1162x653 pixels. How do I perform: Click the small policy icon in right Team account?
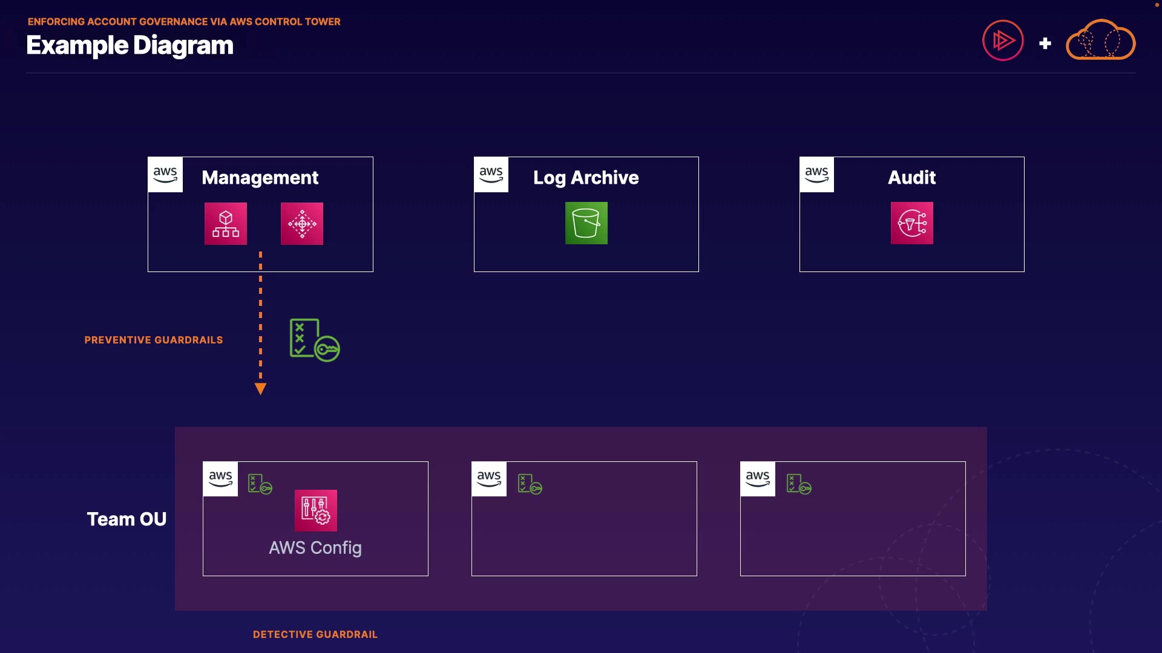[x=798, y=484]
